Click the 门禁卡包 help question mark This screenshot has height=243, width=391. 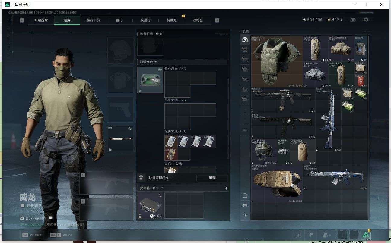pyautogui.click(x=156, y=62)
